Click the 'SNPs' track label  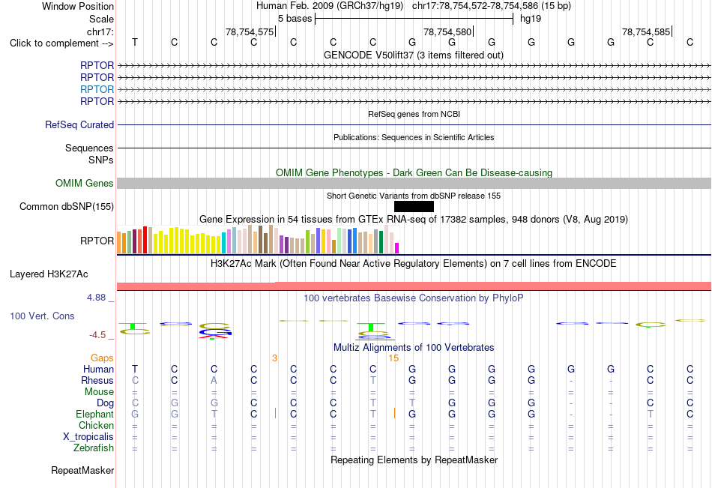click(x=101, y=160)
